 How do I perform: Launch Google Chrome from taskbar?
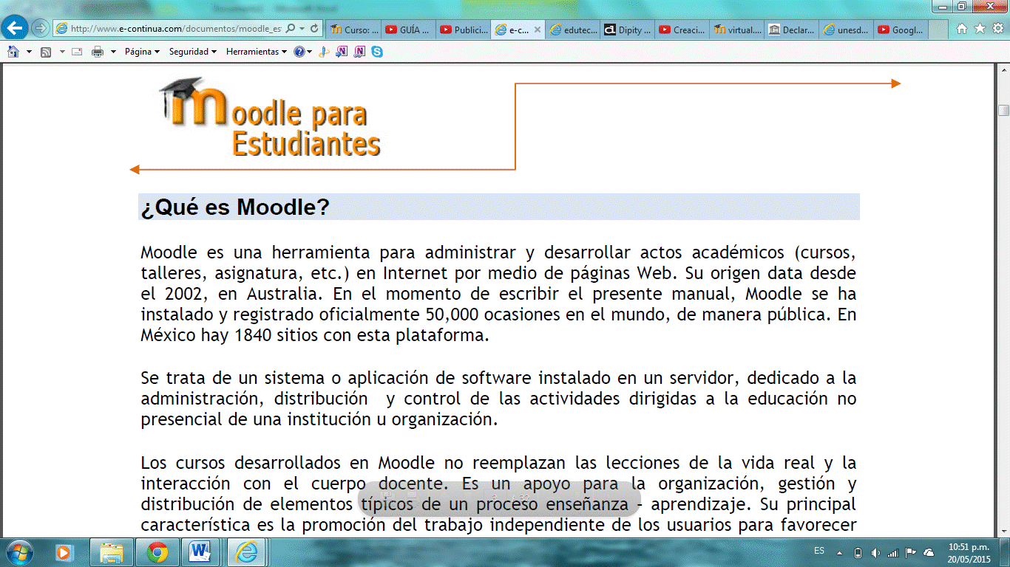point(157,552)
